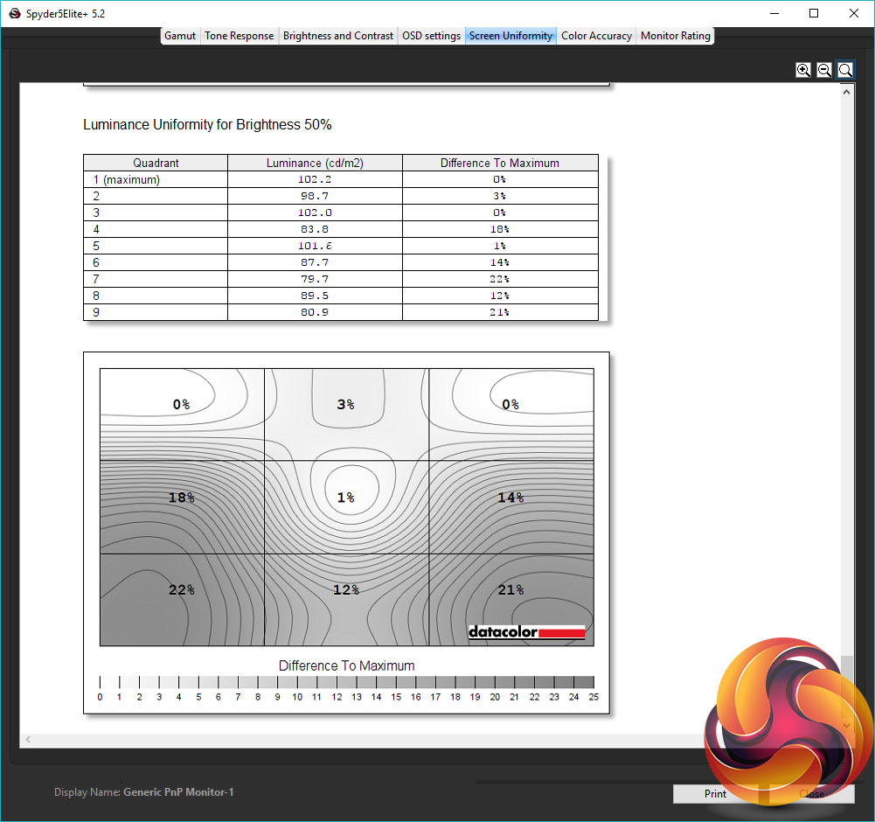Image resolution: width=875 pixels, height=822 pixels.
Task: Click luminance value 98.7
Action: (x=315, y=196)
